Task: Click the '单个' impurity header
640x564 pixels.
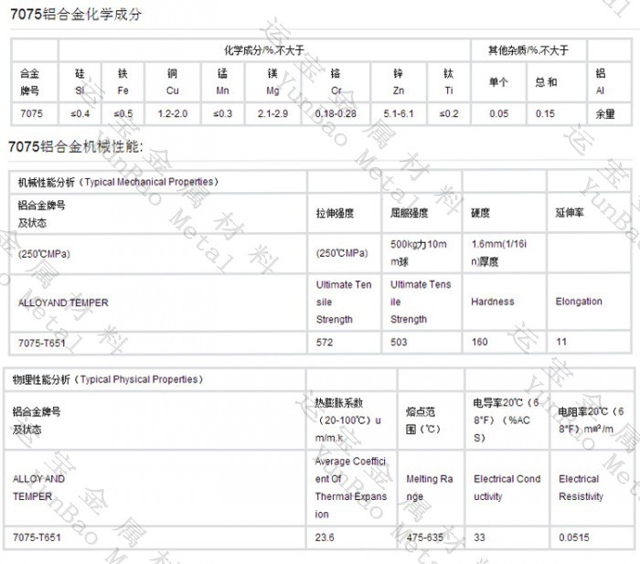Action: coord(499,82)
